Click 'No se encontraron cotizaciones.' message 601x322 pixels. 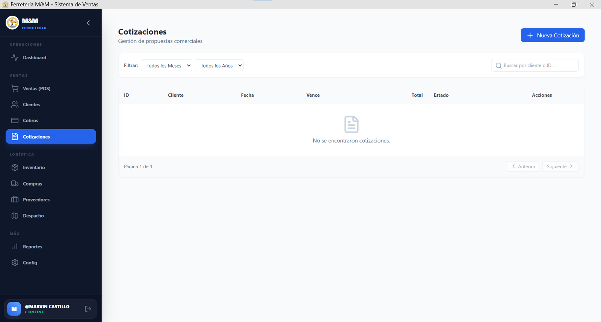352,141
